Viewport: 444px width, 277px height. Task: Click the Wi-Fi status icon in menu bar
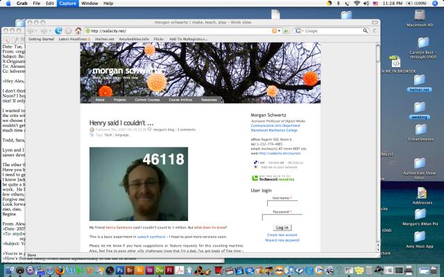(x=357, y=3)
